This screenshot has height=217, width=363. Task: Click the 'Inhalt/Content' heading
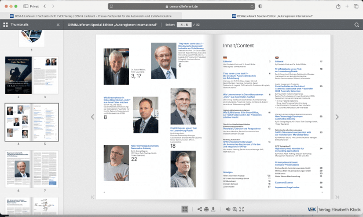238,46
